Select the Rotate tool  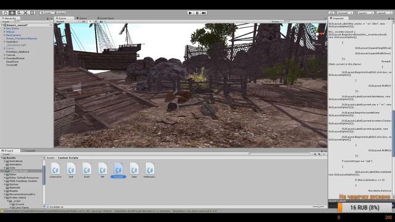pos(19,13)
